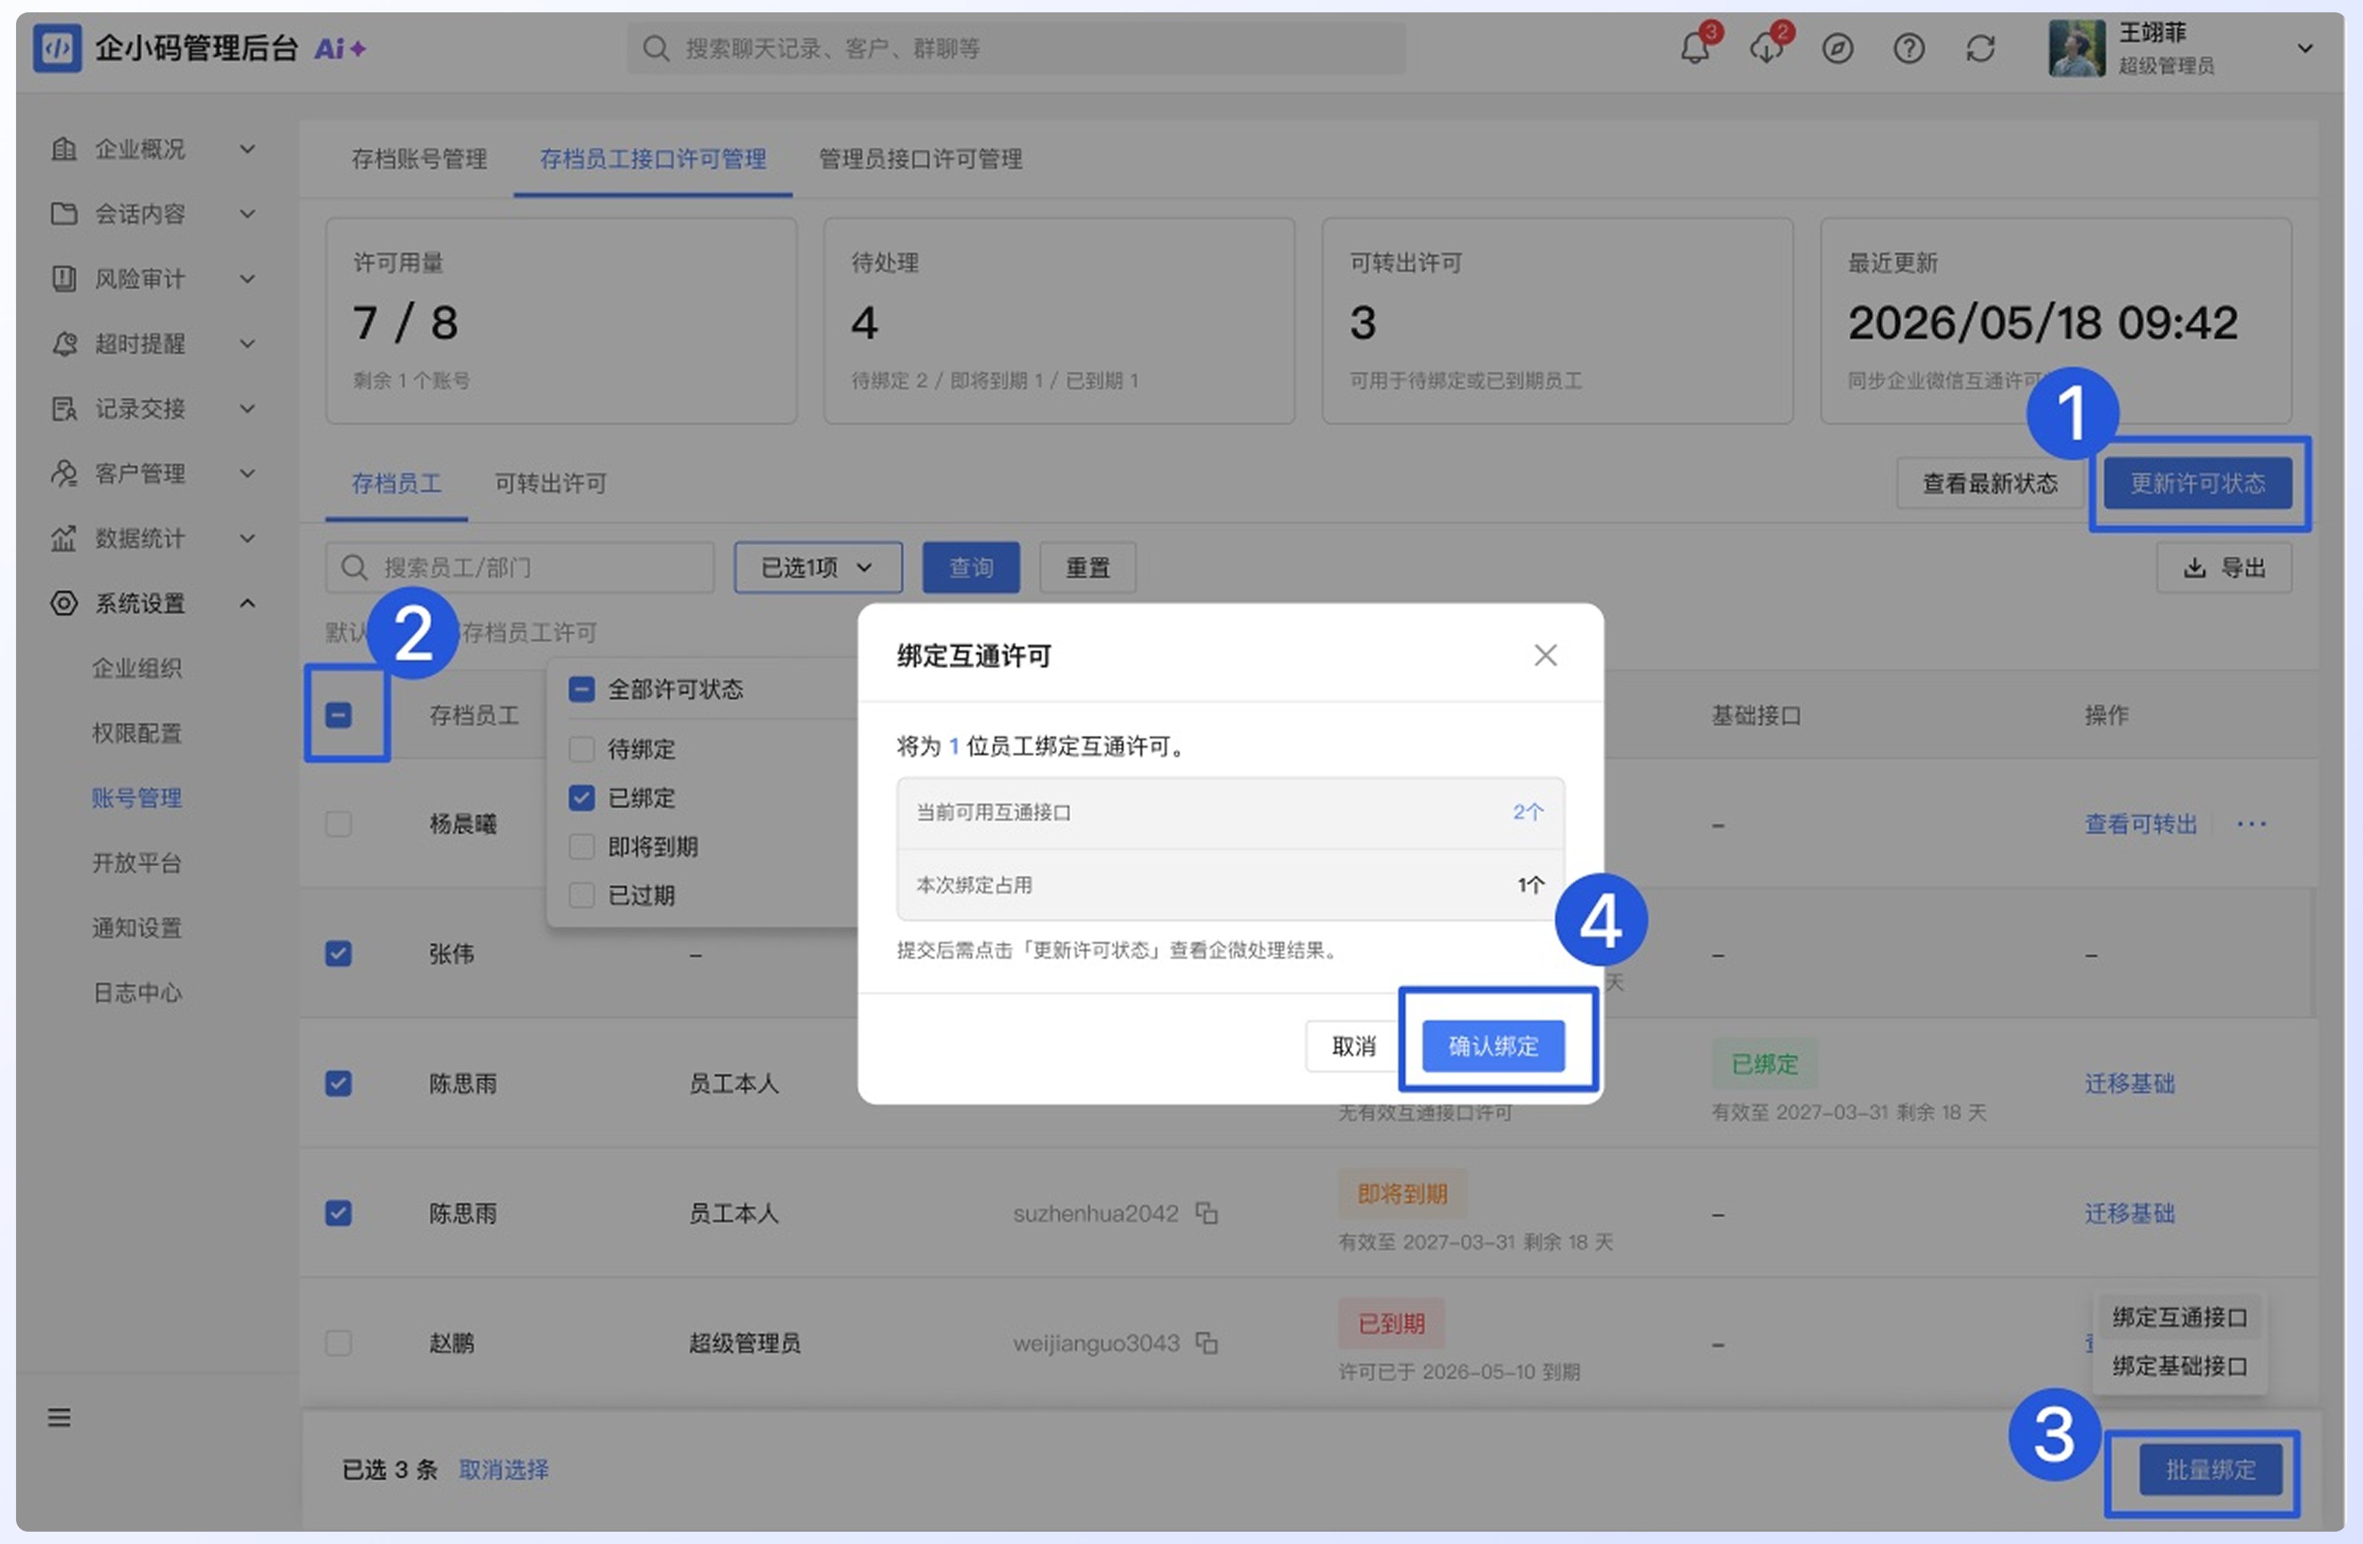Click the 取消选择 link
Viewport: 2363px width, 1544px height.
coord(504,1469)
